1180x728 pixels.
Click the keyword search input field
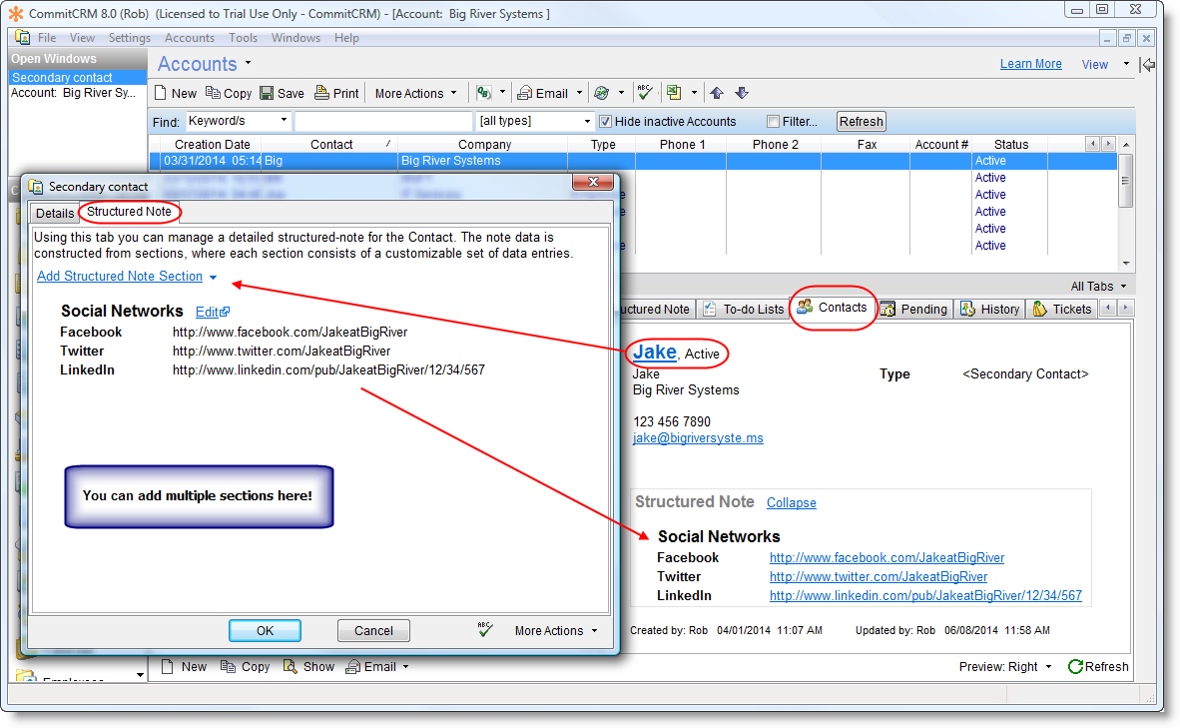coord(383,121)
